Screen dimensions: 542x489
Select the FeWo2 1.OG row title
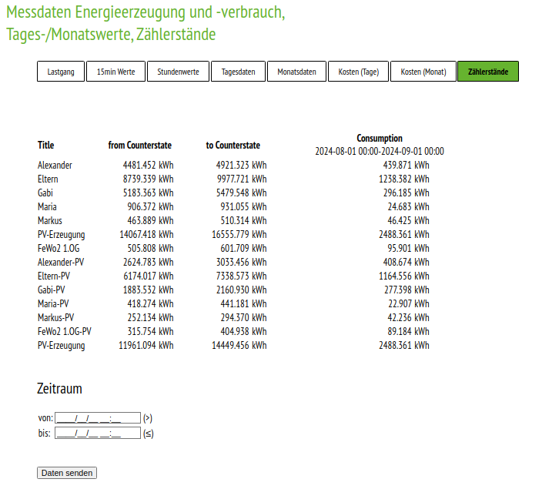(59, 248)
